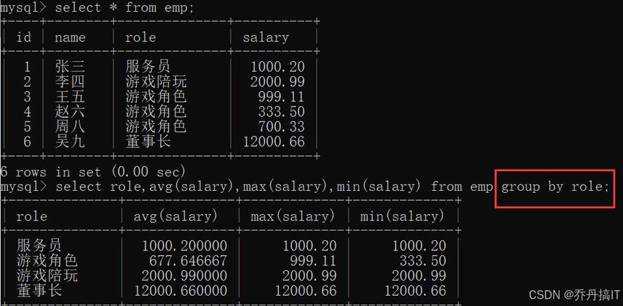Select the name cell 王五
The height and width of the screenshot is (306, 623).
tap(70, 97)
